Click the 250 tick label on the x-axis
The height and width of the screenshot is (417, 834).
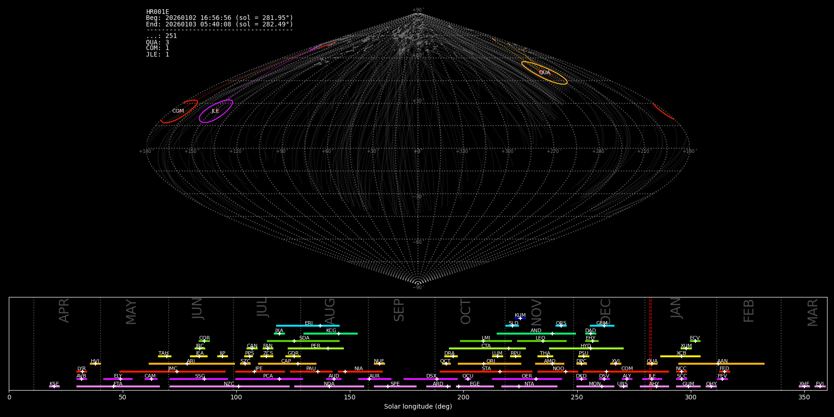pyautogui.click(x=577, y=397)
